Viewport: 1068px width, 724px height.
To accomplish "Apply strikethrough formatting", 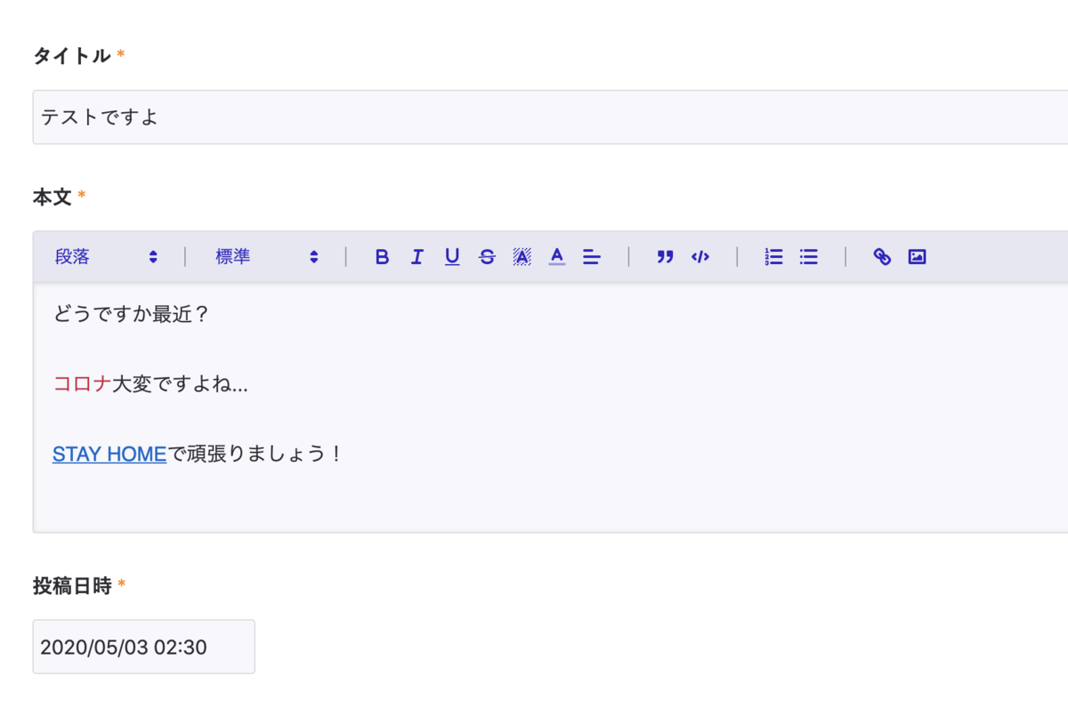I will (487, 256).
